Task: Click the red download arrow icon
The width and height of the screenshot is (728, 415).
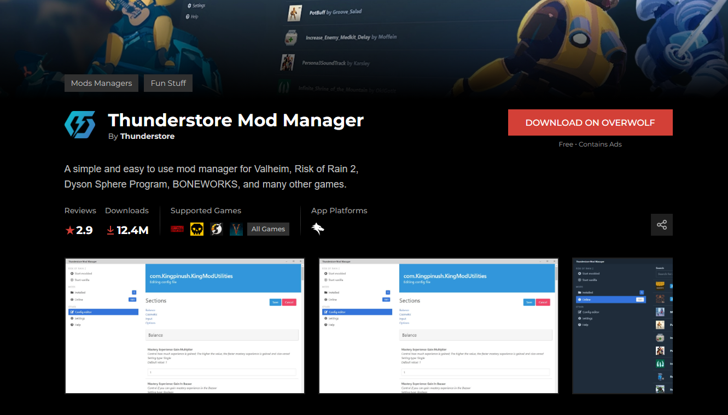Action: click(110, 230)
